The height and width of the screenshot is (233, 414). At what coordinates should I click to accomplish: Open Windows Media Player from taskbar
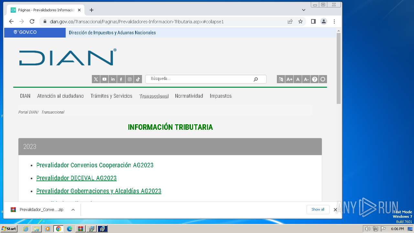point(48,229)
